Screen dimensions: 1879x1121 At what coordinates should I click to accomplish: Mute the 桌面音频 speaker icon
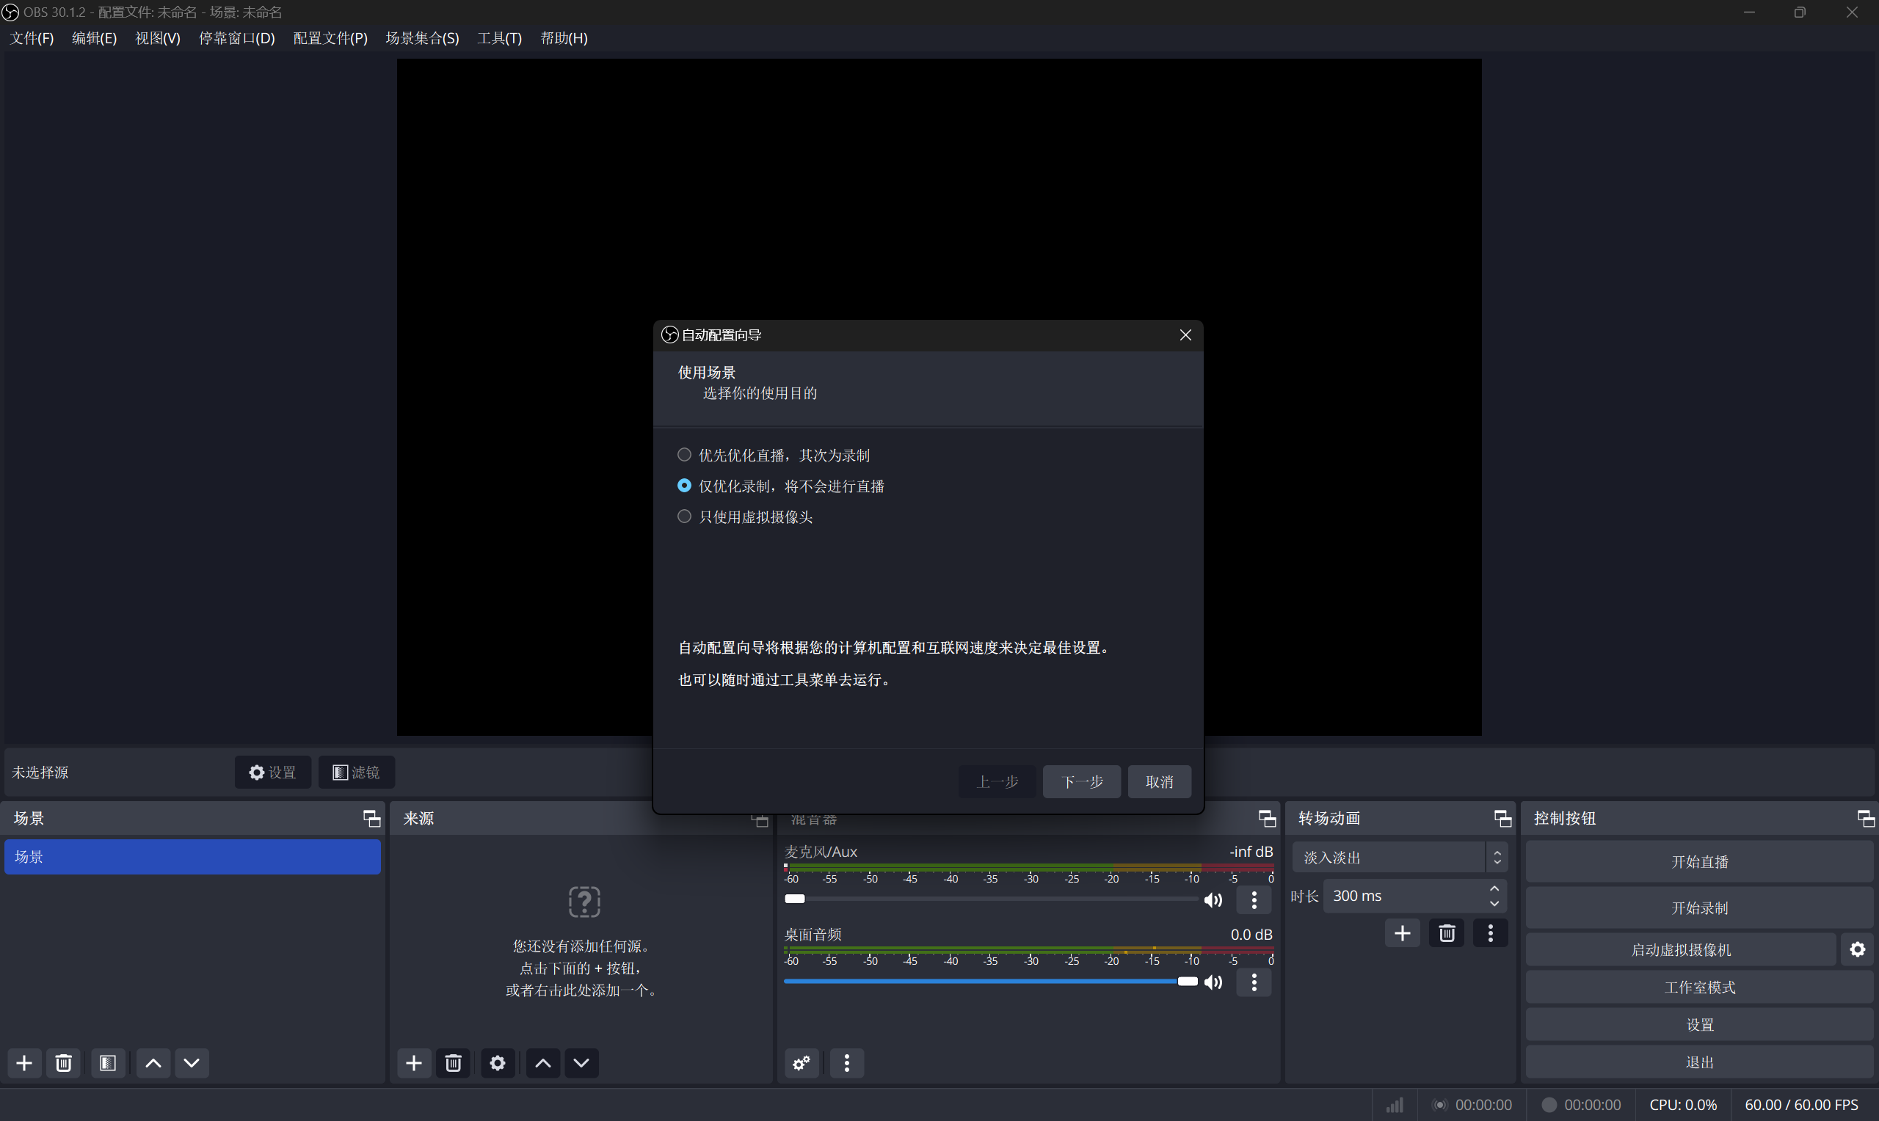1213,982
